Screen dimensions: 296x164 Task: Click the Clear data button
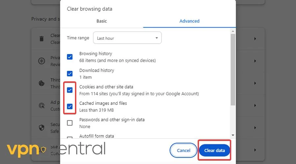[214, 151]
